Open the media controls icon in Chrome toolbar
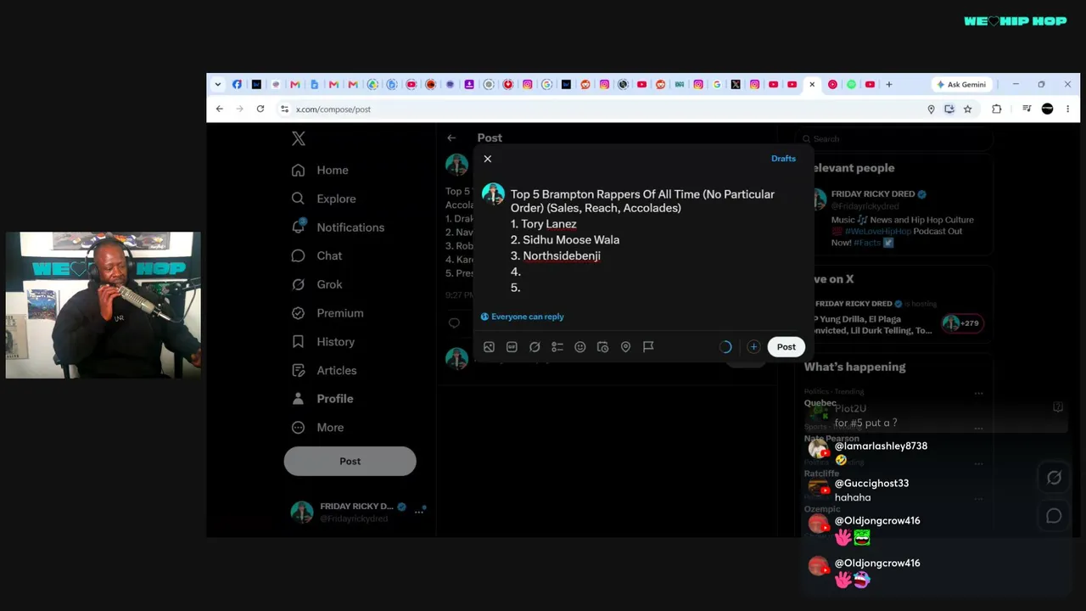 (1027, 109)
